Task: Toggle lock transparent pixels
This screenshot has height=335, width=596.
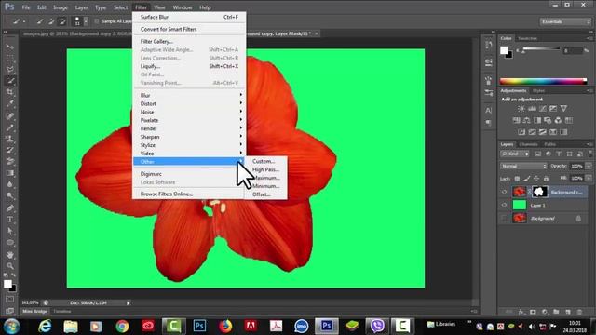Action: (517, 179)
